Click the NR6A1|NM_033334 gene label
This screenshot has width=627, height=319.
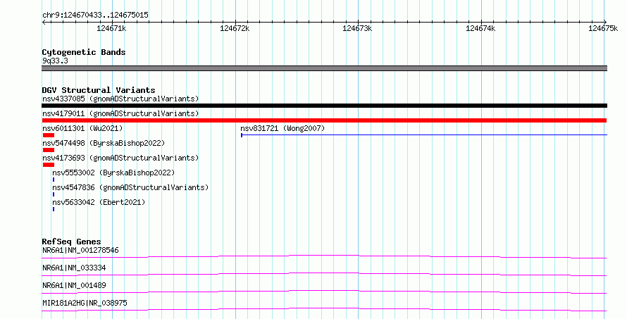pyautogui.click(x=74, y=268)
